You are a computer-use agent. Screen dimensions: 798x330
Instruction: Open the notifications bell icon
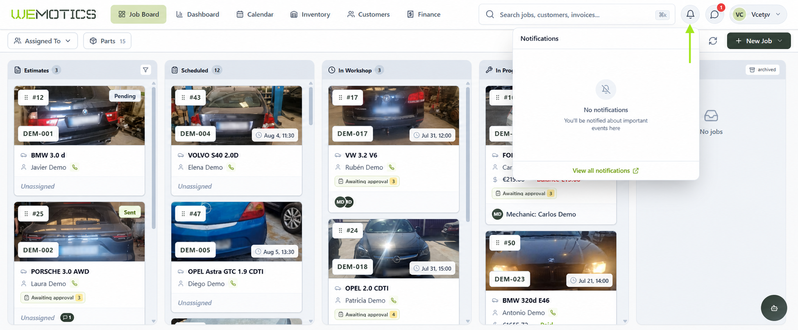pyautogui.click(x=690, y=14)
